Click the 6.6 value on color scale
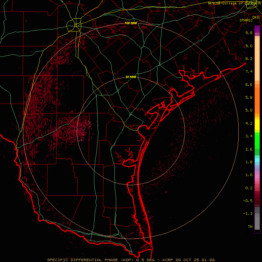 coord(249,84)
